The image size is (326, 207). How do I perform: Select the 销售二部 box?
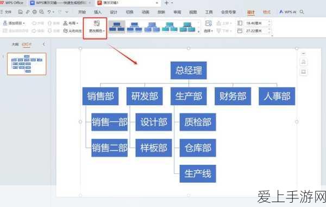click(110, 148)
